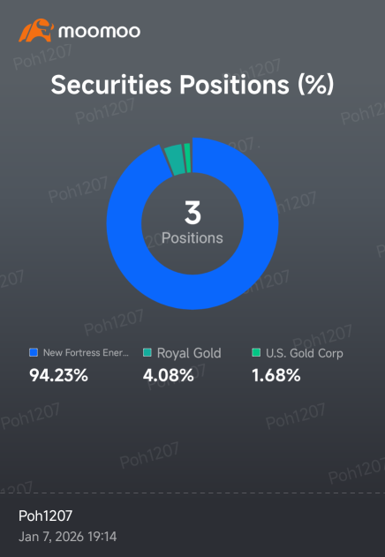Image resolution: width=385 pixels, height=557 pixels.
Task: Click the Securities Positions (%) heading
Action: [192, 85]
